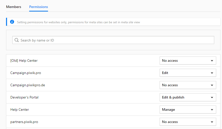Click the Campaign.piwikpro.de site name
Screen dimensions: 222x129
tap(28, 85)
